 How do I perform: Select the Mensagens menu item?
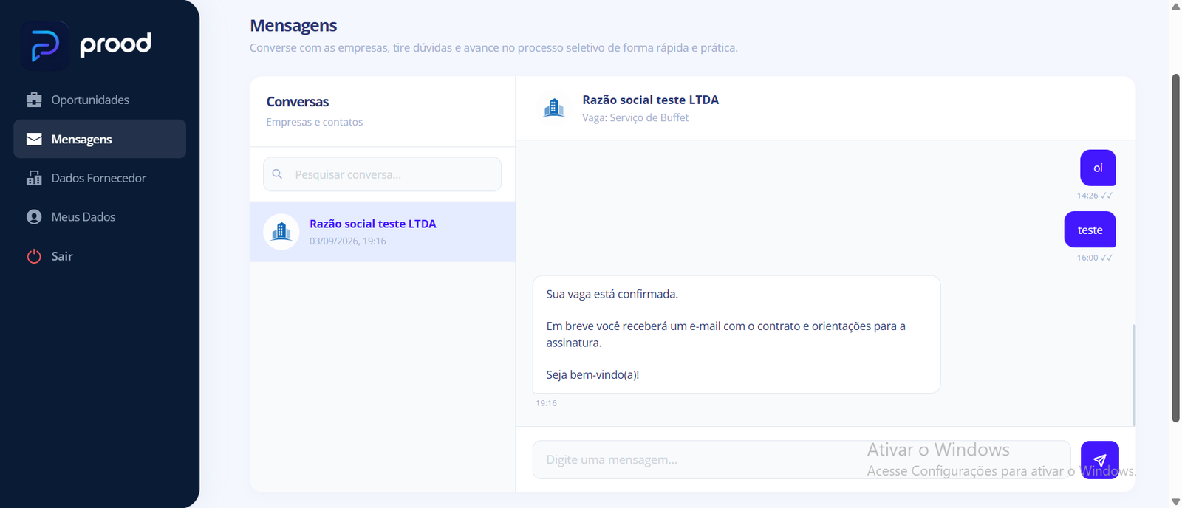(100, 139)
